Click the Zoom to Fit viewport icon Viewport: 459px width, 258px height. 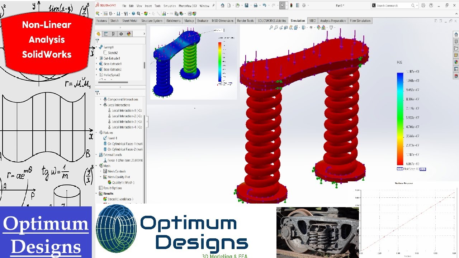271,28
